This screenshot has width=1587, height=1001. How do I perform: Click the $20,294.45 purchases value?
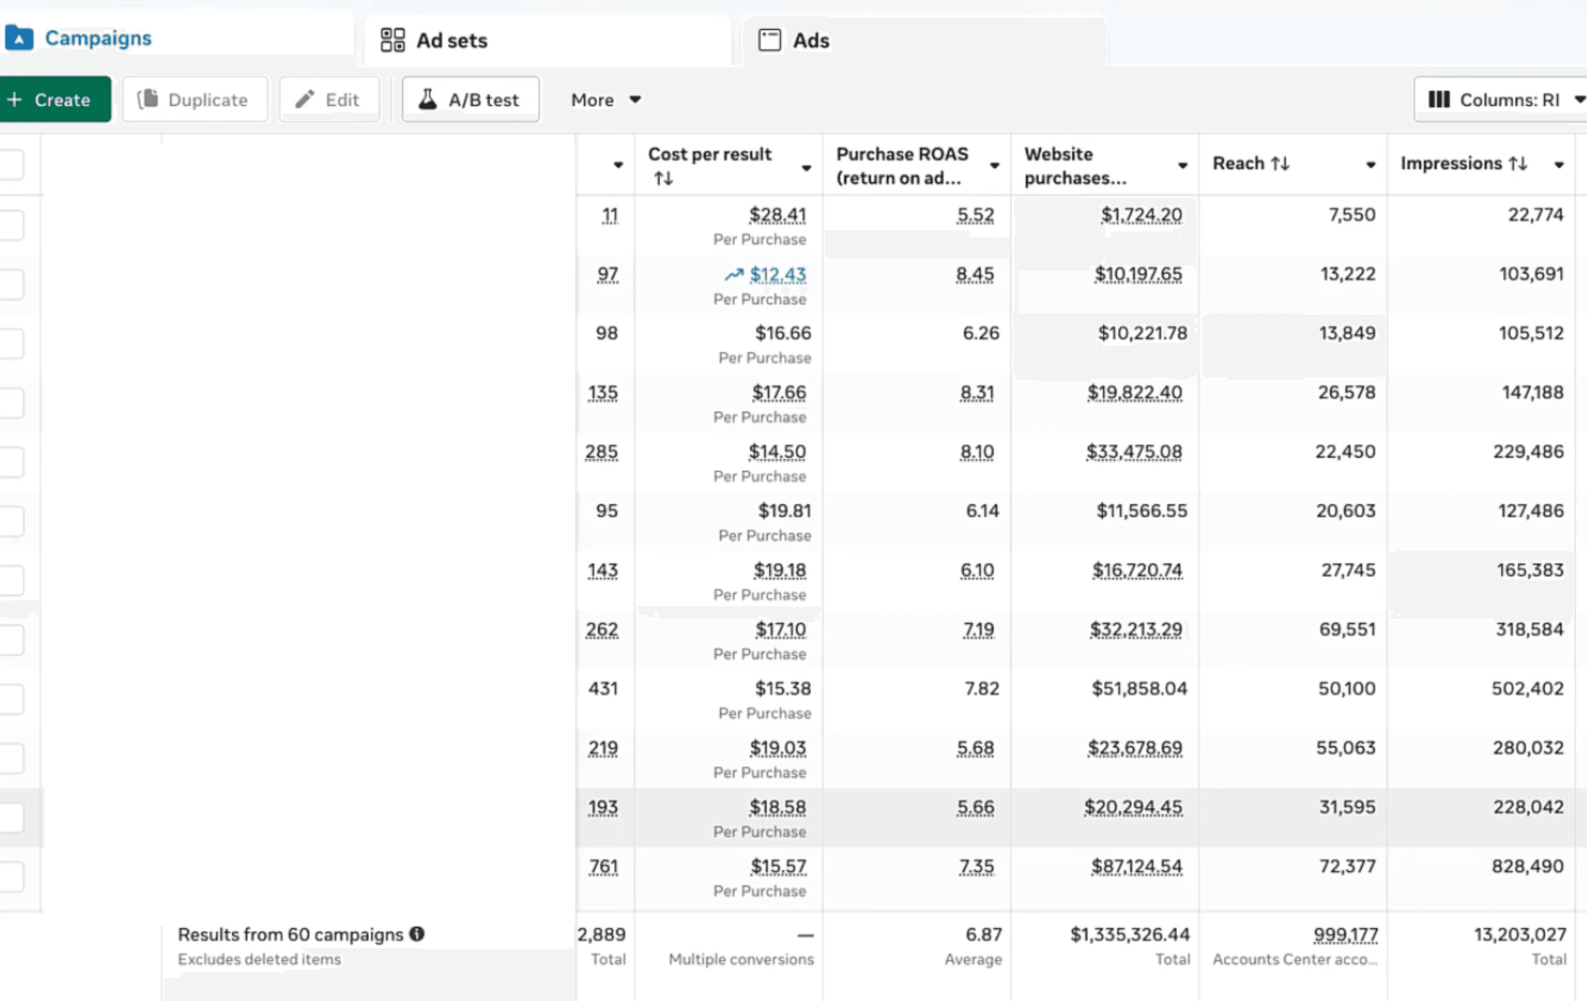[x=1133, y=808]
